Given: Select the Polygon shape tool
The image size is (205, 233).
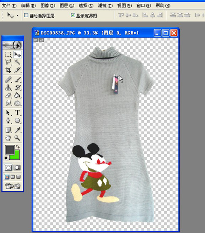Looking at the screenshot, I should point(17,120).
